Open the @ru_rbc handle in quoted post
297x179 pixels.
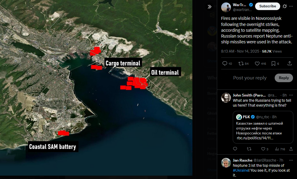(x=262, y=117)
